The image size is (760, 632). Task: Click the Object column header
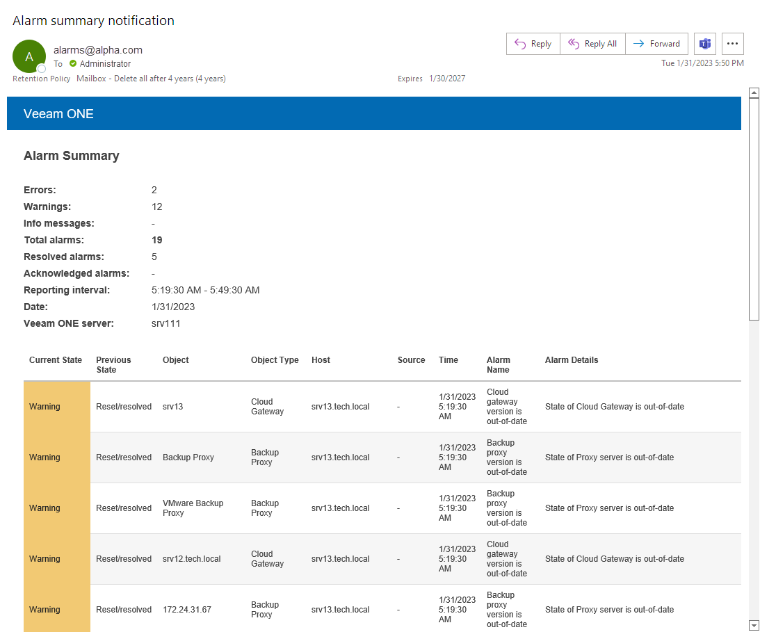[x=175, y=360]
